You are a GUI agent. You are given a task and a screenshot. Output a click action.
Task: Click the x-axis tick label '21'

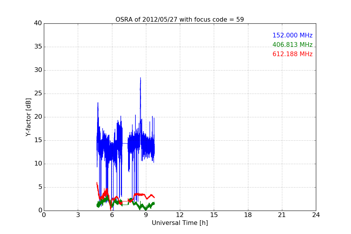click(282, 215)
